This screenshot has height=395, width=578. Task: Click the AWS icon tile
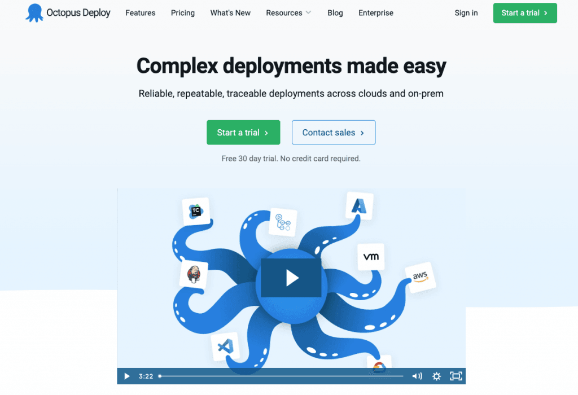(x=420, y=277)
